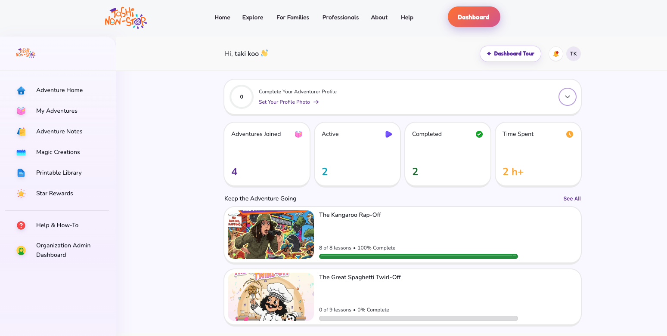Click the Tashi Non-Stop logo in header
This screenshot has height=336, width=667.
coord(126,18)
